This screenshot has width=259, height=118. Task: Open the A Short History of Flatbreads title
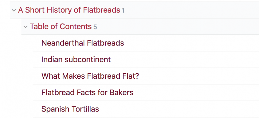(x=69, y=10)
